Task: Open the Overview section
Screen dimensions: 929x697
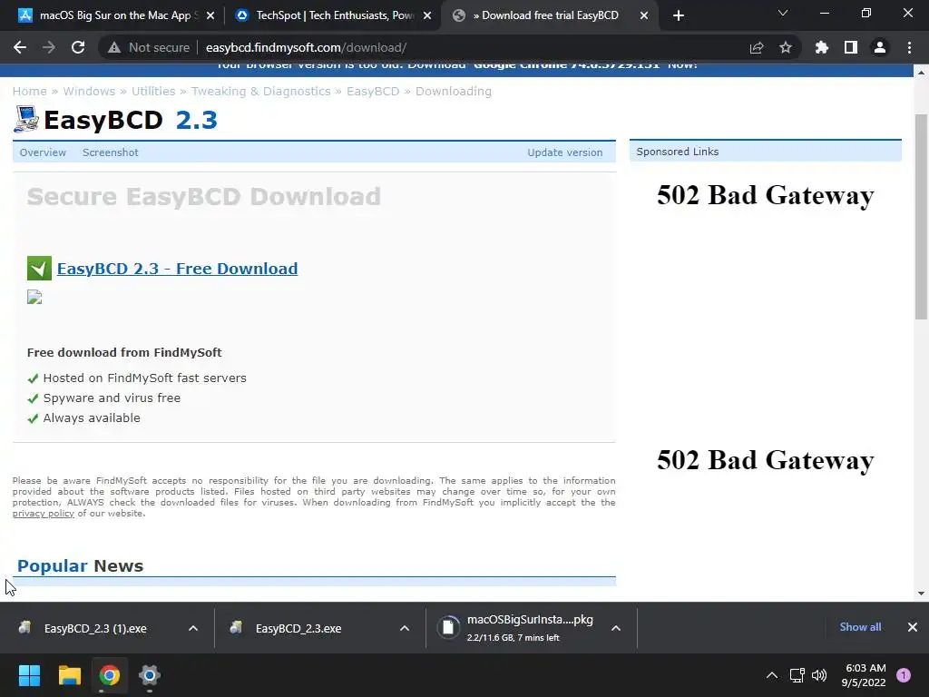Action: pyautogui.click(x=43, y=152)
